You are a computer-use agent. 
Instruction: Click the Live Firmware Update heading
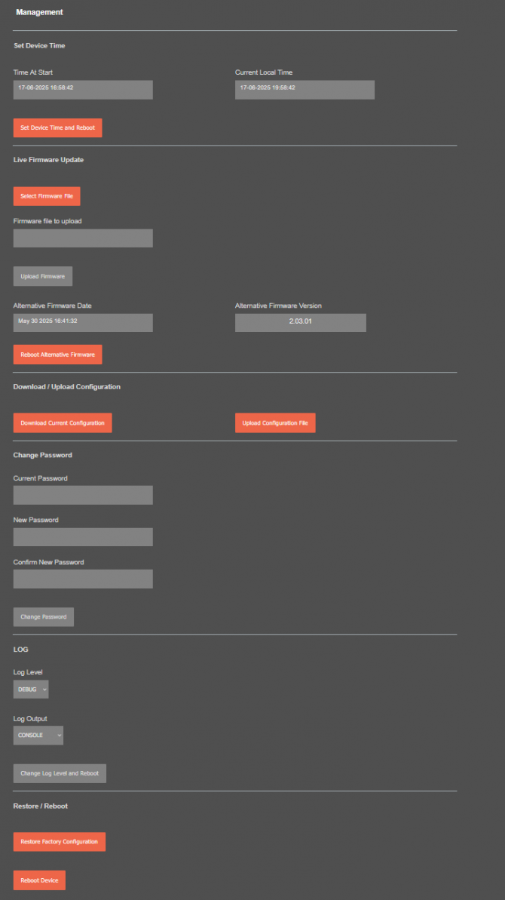[x=49, y=160]
